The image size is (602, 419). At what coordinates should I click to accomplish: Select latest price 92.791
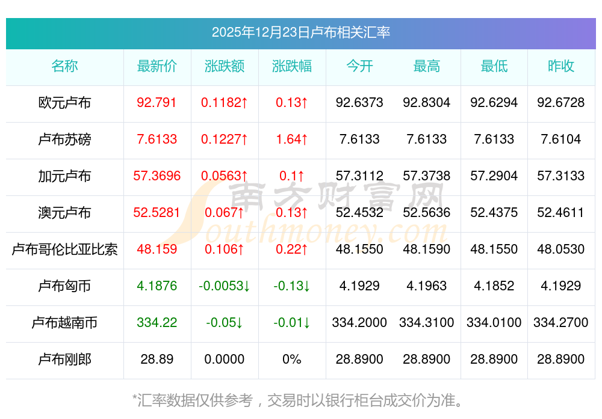pos(157,102)
